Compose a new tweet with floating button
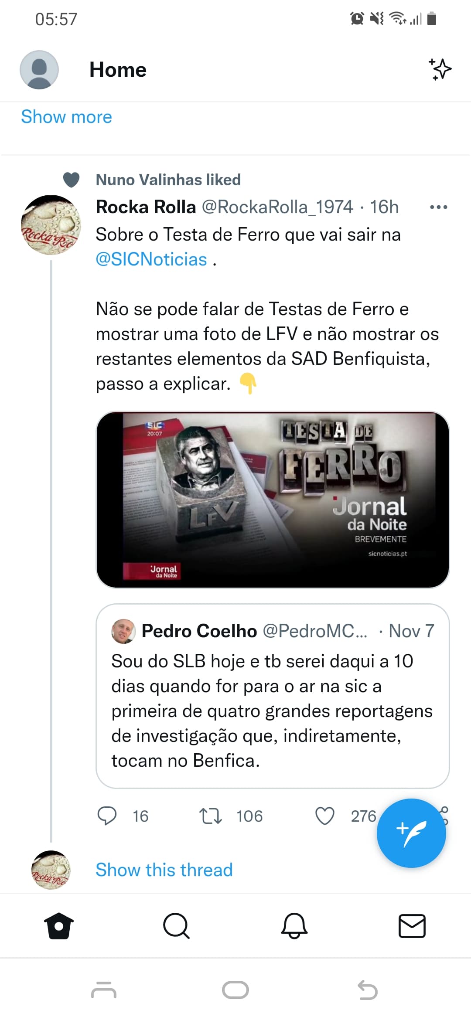Viewport: 471px width, 1020px height. (411, 833)
